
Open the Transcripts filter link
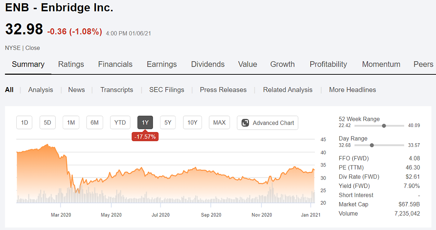(x=117, y=90)
